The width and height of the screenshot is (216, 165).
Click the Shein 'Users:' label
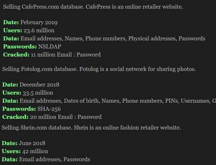click(11, 151)
